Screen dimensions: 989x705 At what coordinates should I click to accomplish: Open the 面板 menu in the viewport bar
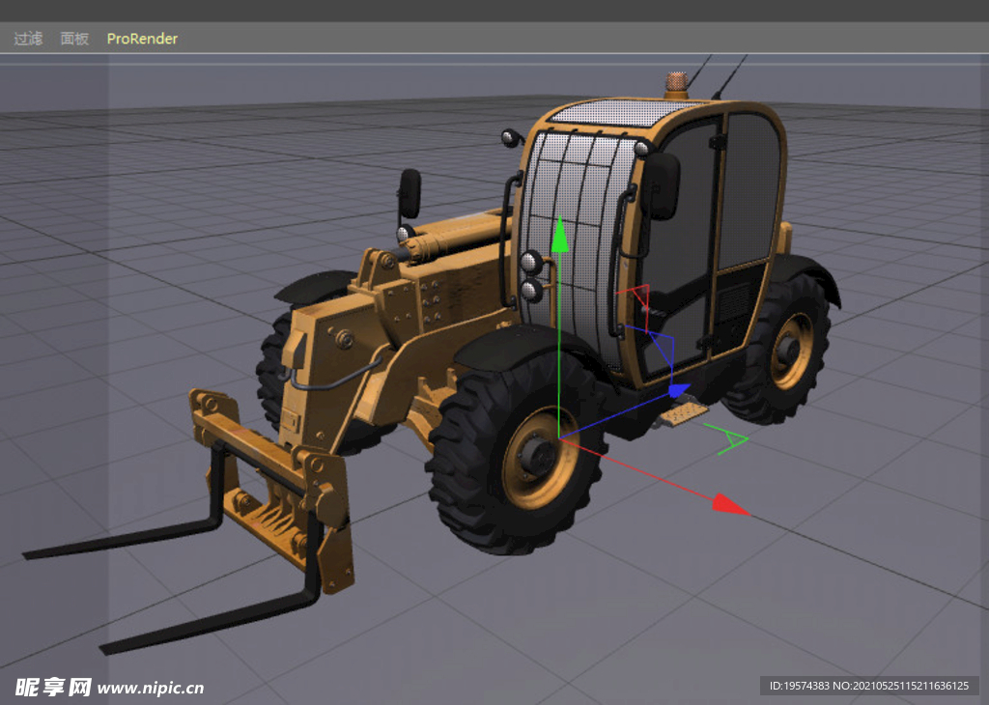point(74,39)
